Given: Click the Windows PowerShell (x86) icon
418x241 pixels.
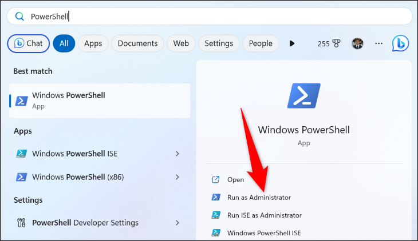Looking at the screenshot, I should [x=21, y=177].
